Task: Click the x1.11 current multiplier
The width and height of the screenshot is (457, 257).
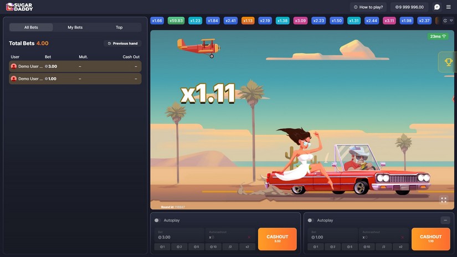Action: [x=208, y=94]
